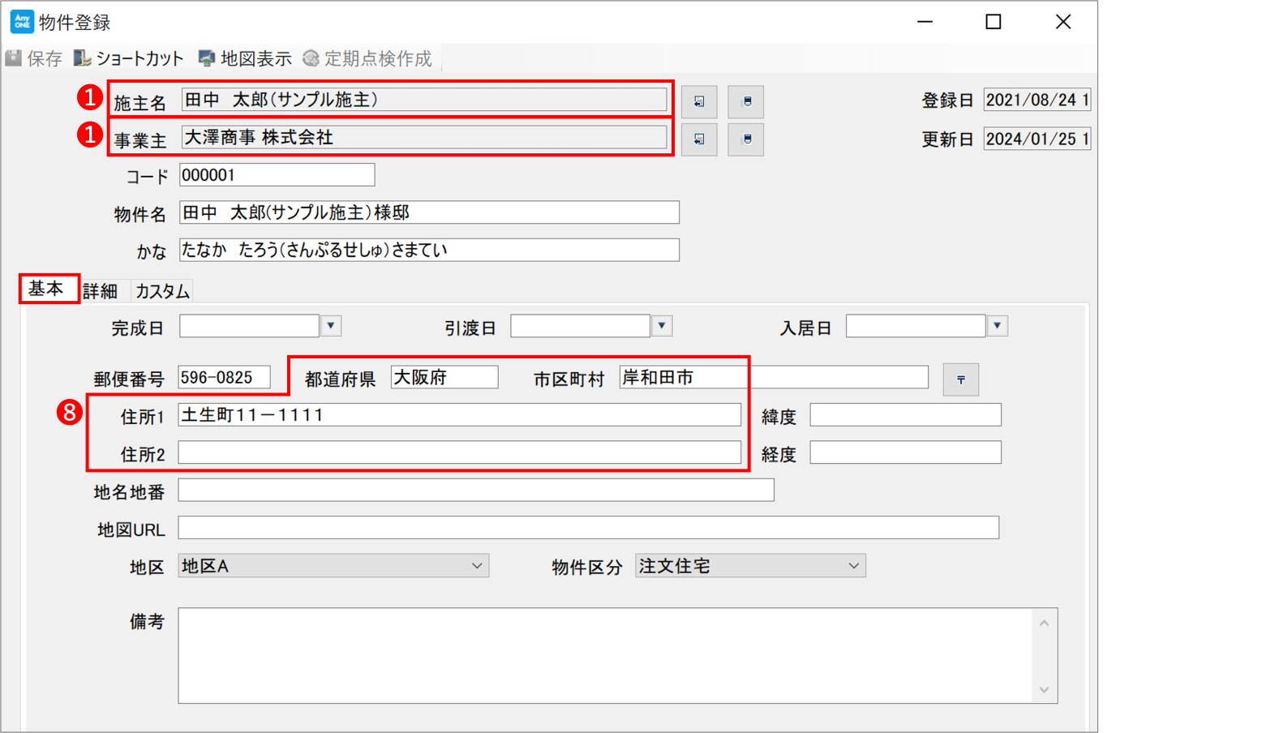This screenshot has width=1266, height=733.
Task: Open the 引渡日 date dropdown
Action: pos(662,326)
